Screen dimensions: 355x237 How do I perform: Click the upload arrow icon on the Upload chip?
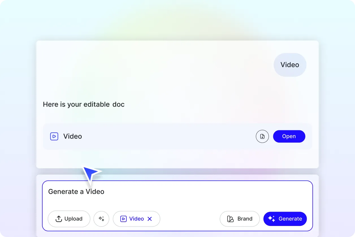pyautogui.click(x=59, y=219)
